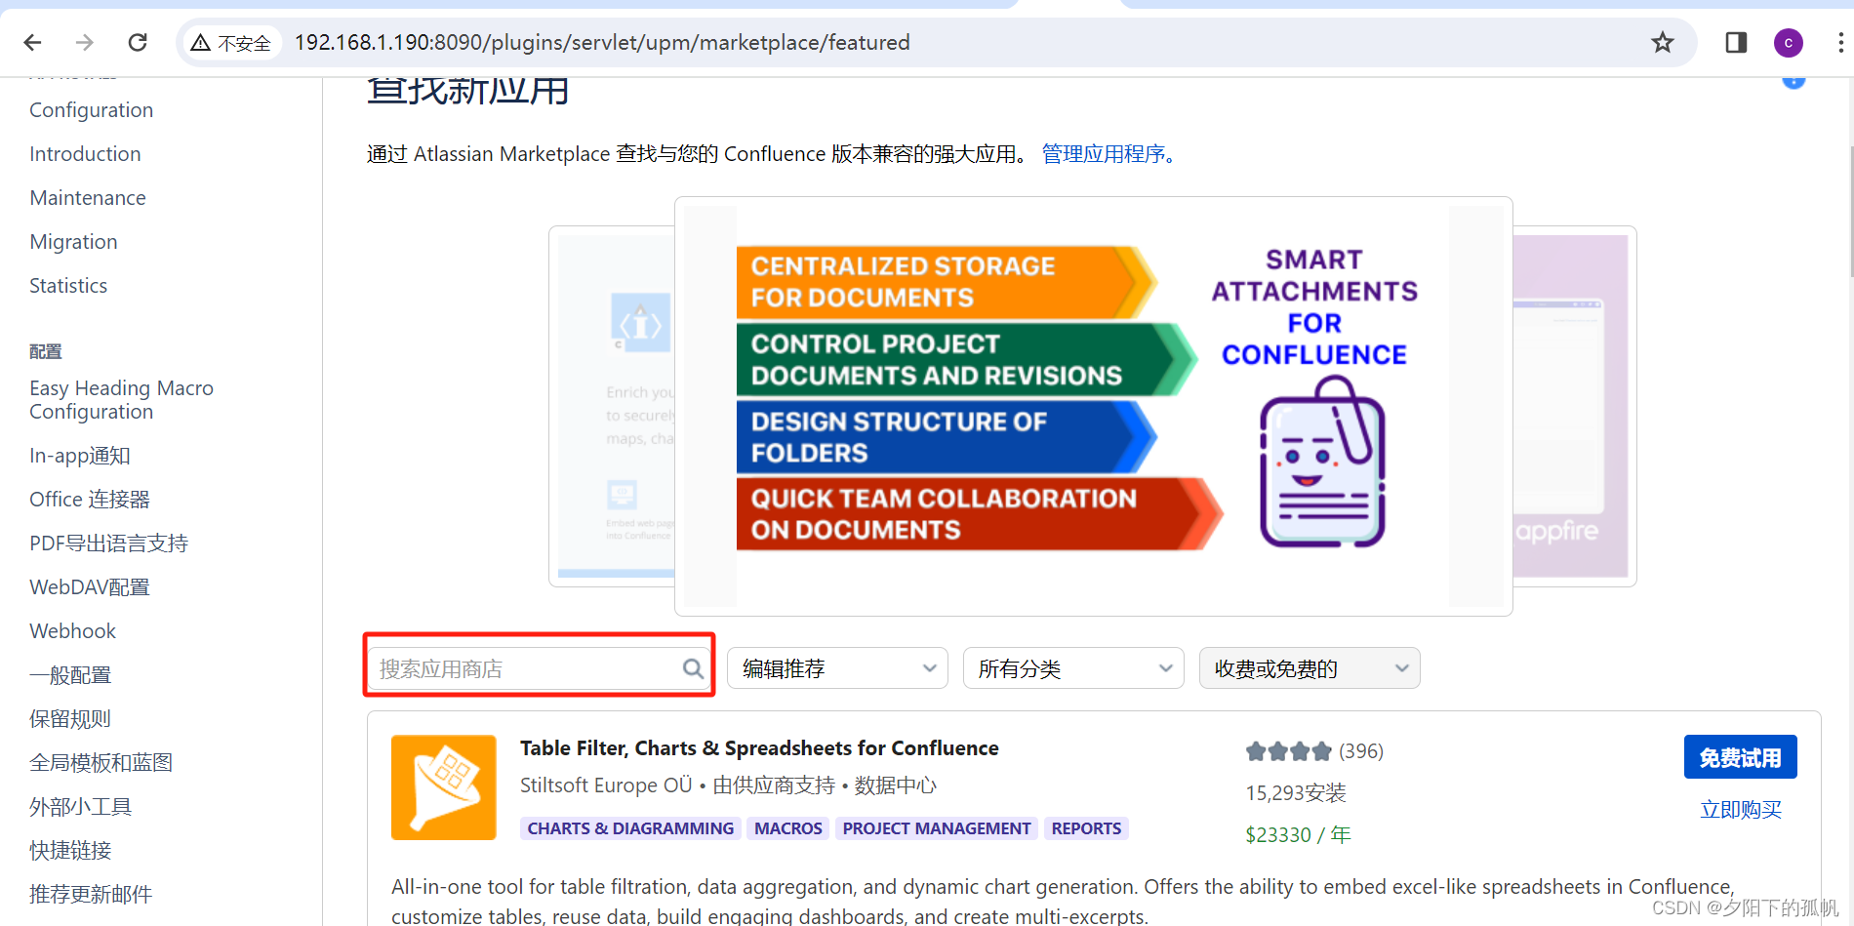
Task: Open 外部小工具 in sidebar
Action: tap(80, 807)
